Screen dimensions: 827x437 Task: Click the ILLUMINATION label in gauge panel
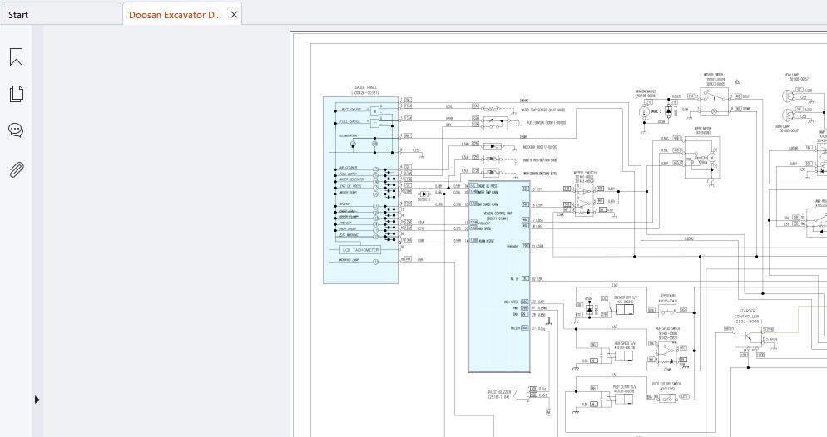click(x=348, y=136)
